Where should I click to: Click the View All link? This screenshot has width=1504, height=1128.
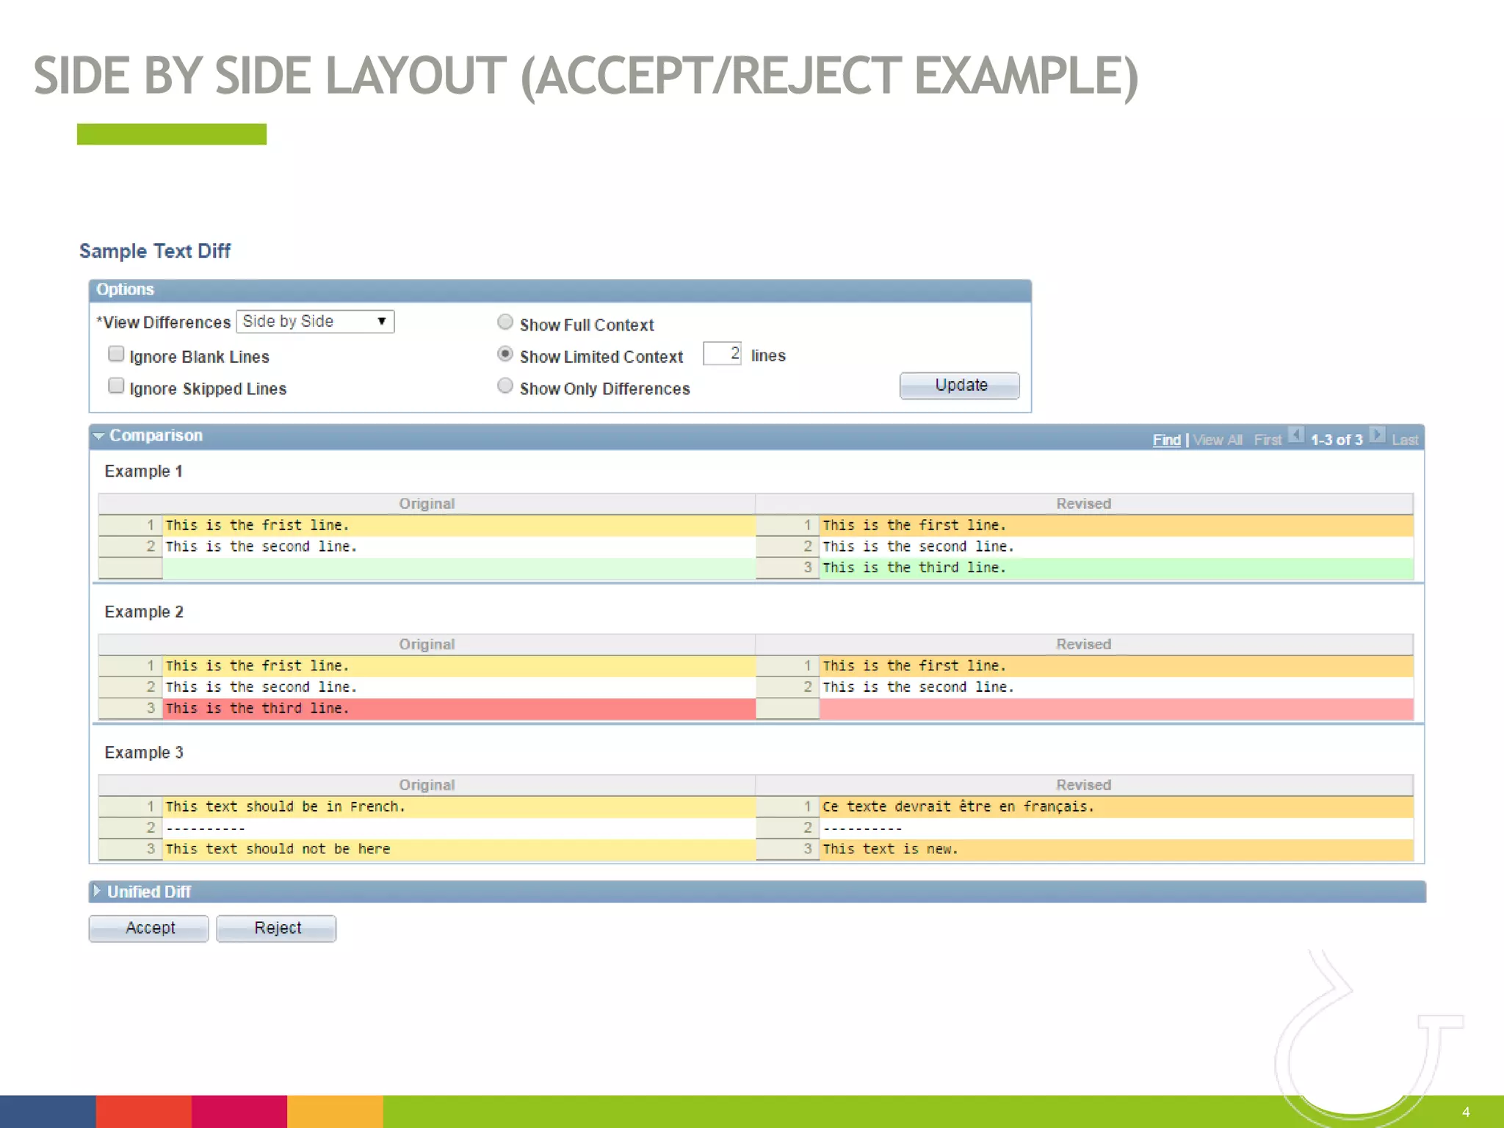(x=1218, y=440)
